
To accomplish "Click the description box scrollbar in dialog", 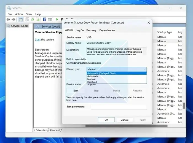I will click(x=145, y=51).
